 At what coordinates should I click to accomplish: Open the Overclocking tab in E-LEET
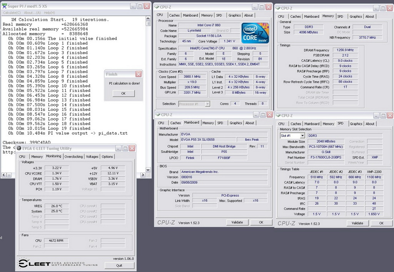point(73,157)
